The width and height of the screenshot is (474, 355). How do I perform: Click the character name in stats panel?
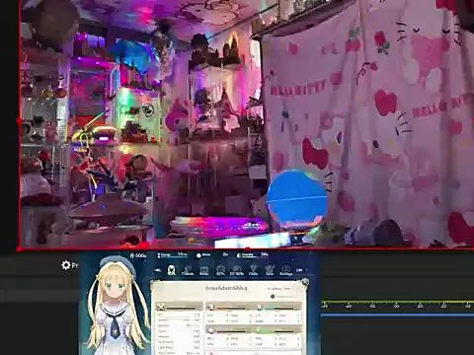point(226,288)
